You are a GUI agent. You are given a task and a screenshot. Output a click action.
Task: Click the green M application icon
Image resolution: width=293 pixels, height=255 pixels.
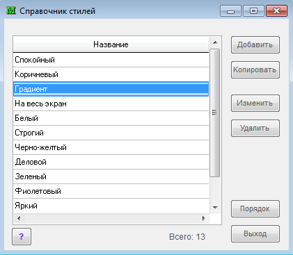pos(11,10)
